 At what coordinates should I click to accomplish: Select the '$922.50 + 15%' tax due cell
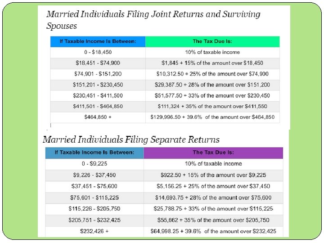[x=213, y=175]
